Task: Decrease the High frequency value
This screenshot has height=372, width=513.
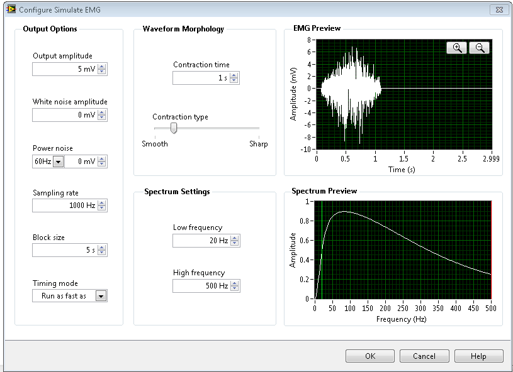Action: click(x=234, y=288)
